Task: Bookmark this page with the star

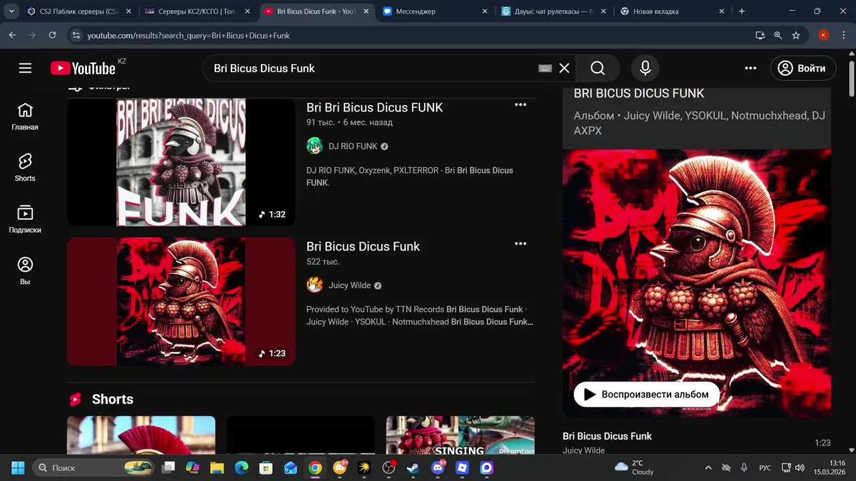Action: 796,35
